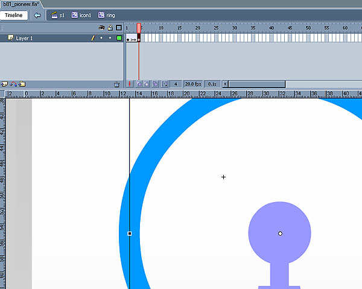Click the Layer 1 pencil editing indicator

click(x=93, y=38)
